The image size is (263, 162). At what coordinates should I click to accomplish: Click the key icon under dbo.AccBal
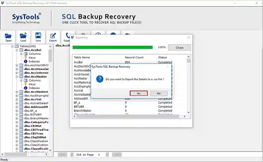(26, 58)
